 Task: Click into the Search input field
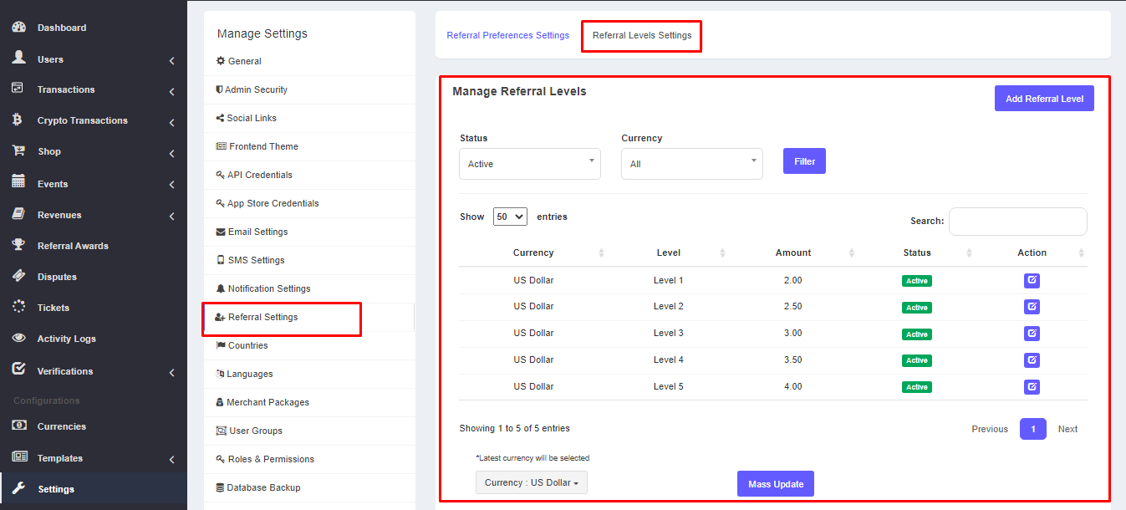[1017, 222]
